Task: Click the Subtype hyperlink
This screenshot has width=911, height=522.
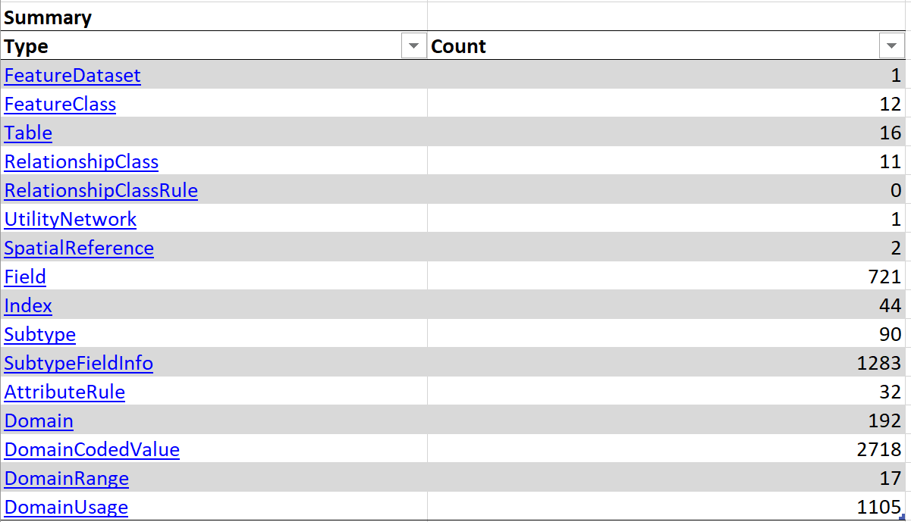Action: [39, 335]
